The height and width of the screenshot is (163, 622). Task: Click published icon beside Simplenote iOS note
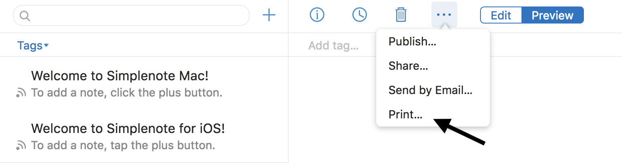[x=21, y=146]
